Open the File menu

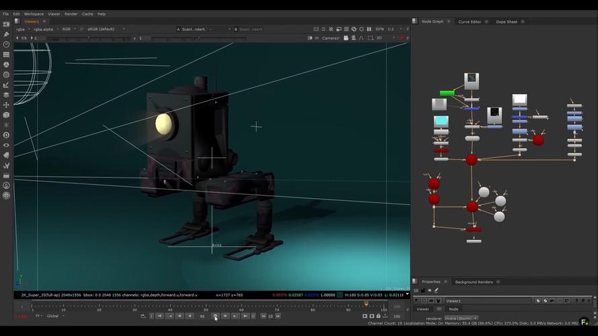[x=6, y=13]
